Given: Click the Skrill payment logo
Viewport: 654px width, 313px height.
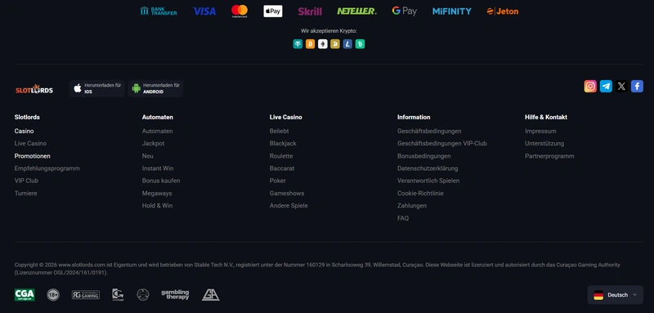Looking at the screenshot, I should click(x=310, y=11).
